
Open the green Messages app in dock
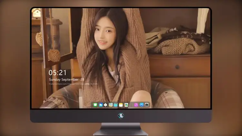tap(95, 105)
